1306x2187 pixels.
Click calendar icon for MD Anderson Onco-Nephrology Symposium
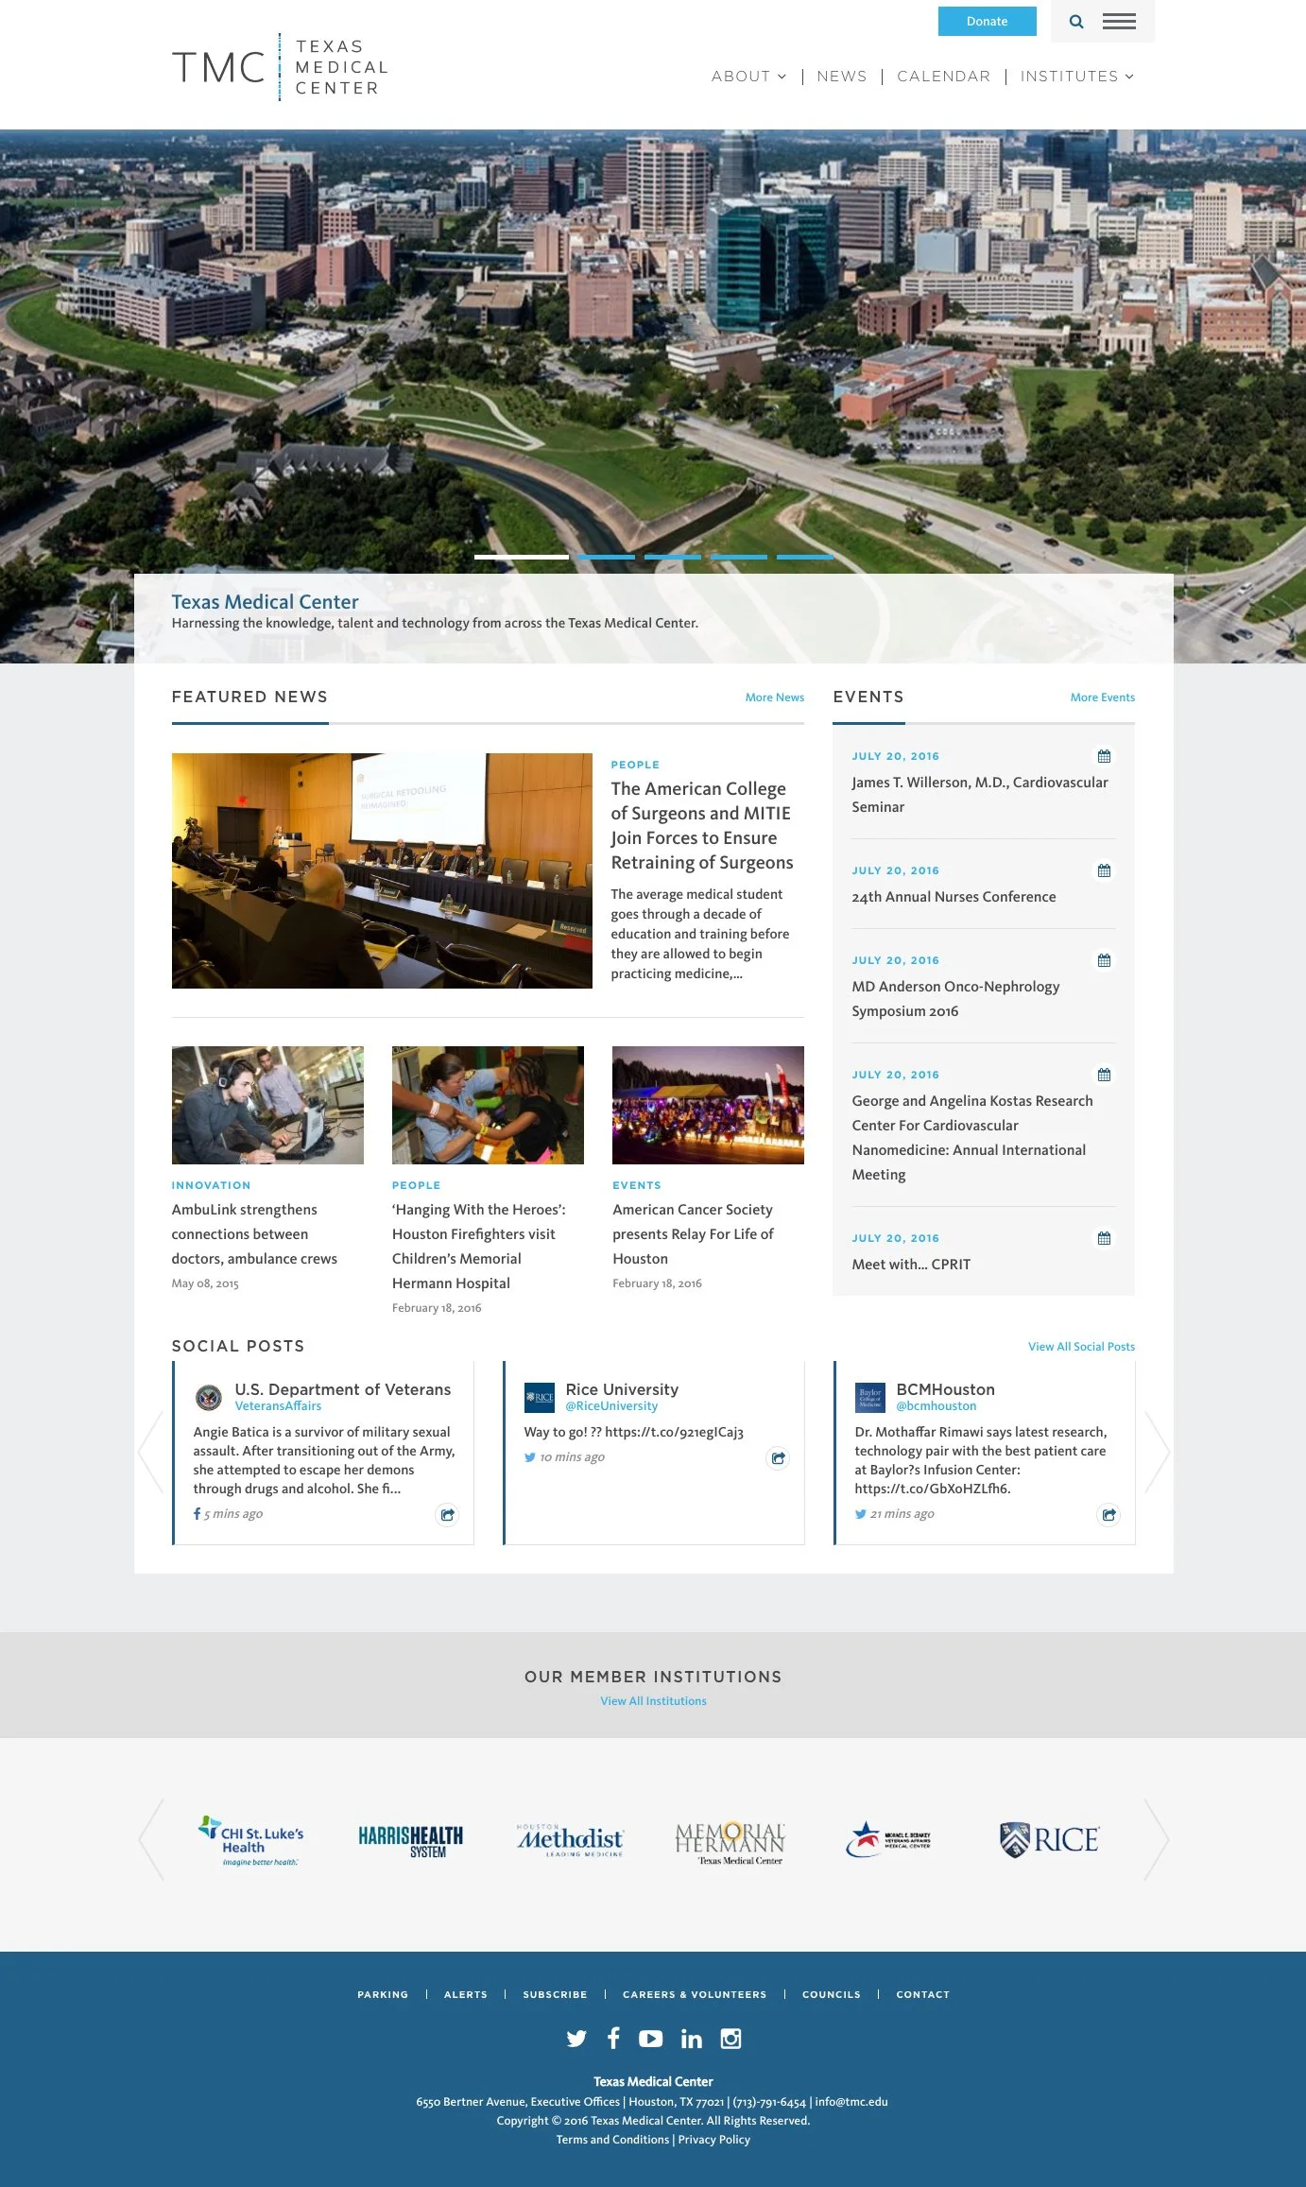(x=1104, y=960)
